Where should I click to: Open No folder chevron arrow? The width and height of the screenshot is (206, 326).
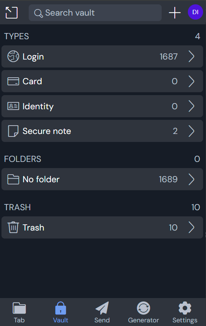coord(191,179)
